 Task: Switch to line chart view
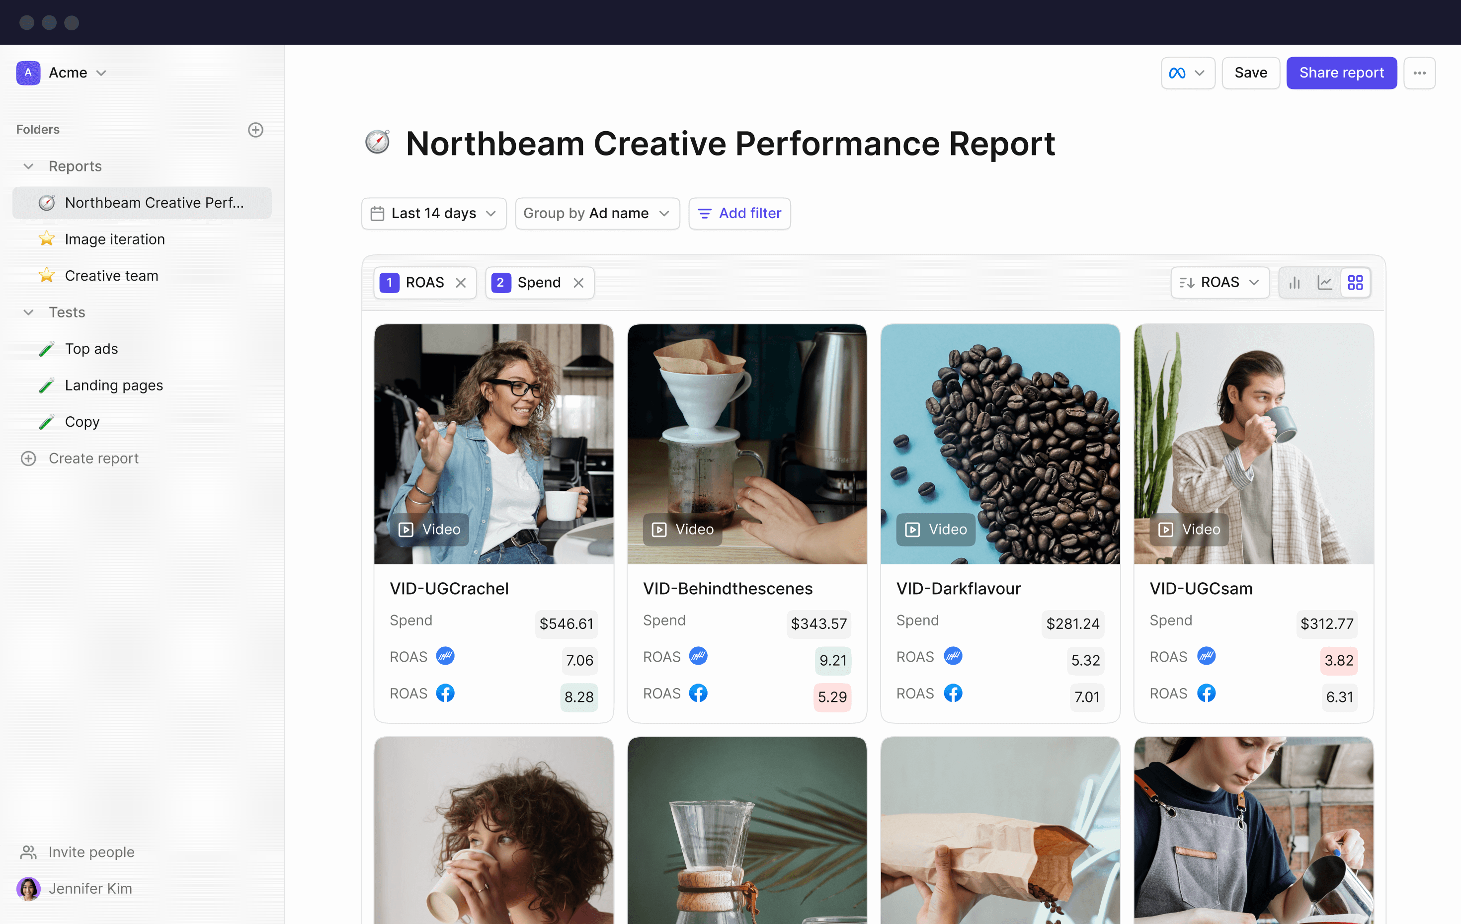1324,283
